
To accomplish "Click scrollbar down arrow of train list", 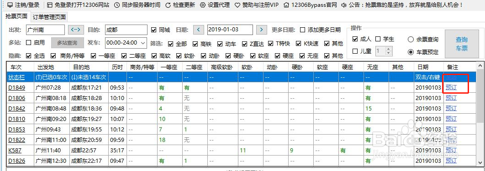I will (x=480, y=163).
